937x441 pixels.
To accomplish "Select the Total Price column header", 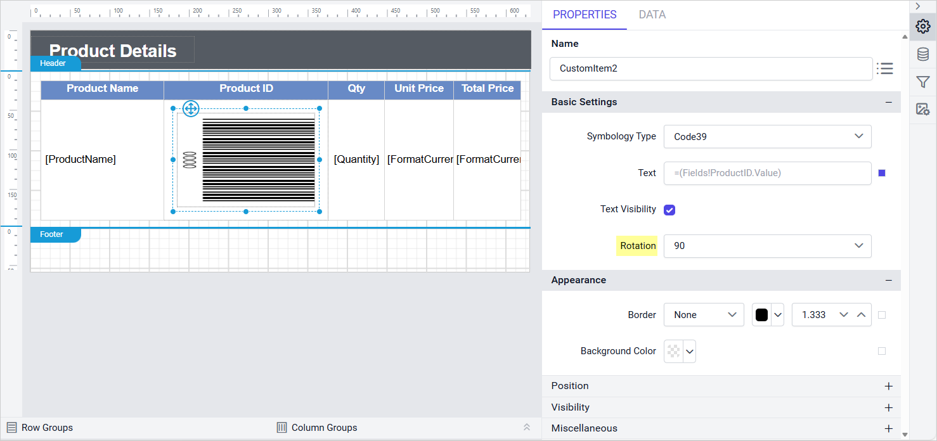I will pyautogui.click(x=487, y=89).
